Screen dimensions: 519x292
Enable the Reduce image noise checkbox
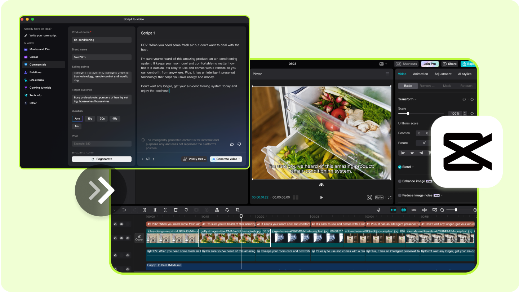[400, 195]
